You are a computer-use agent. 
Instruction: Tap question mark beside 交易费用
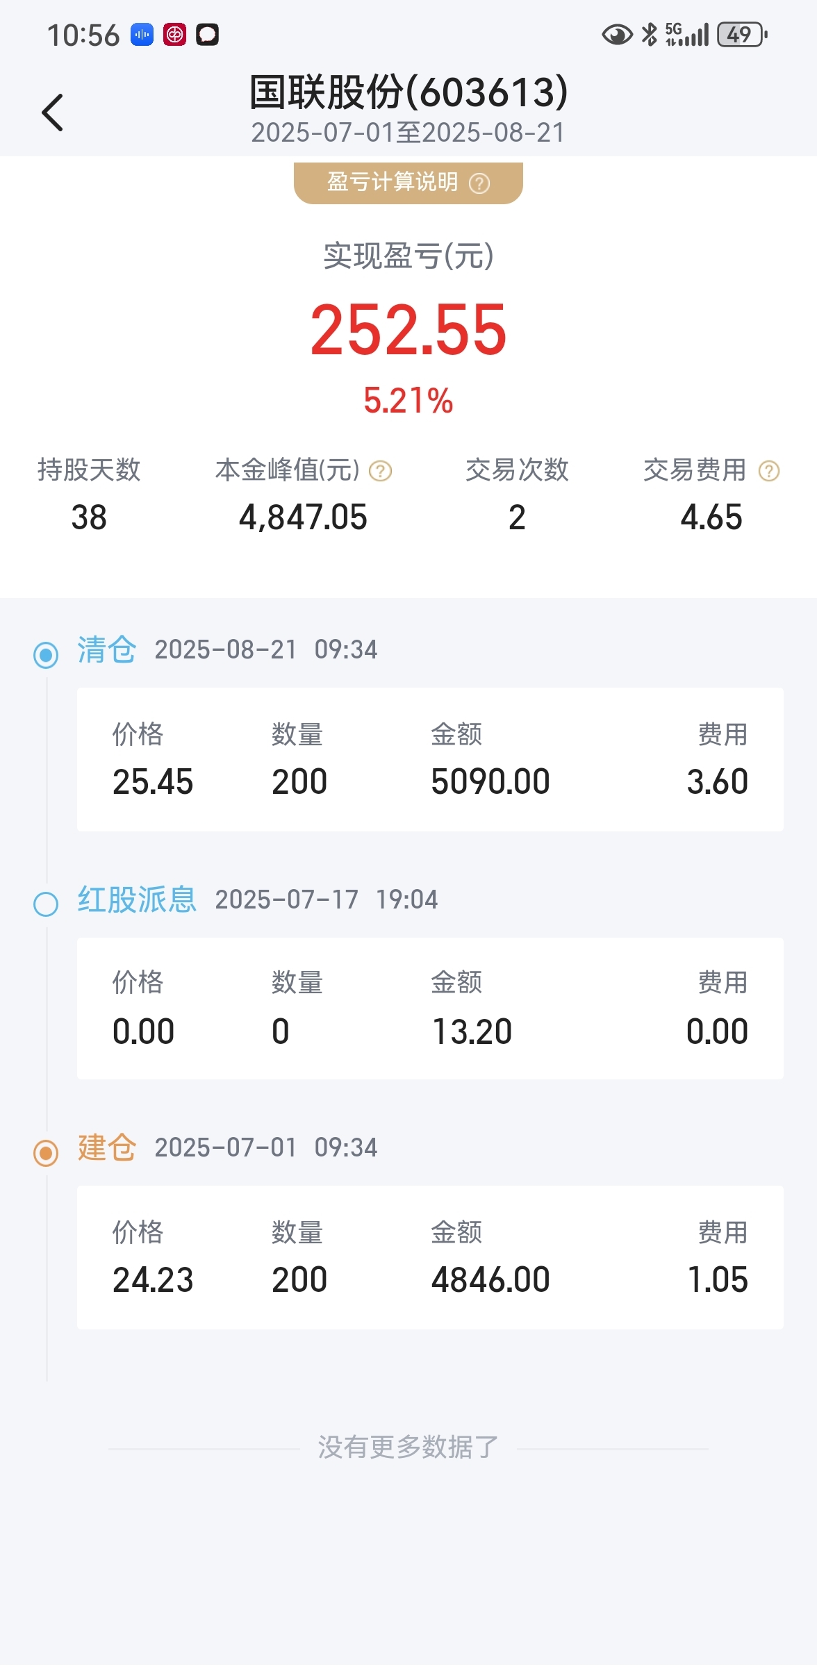[x=769, y=471]
